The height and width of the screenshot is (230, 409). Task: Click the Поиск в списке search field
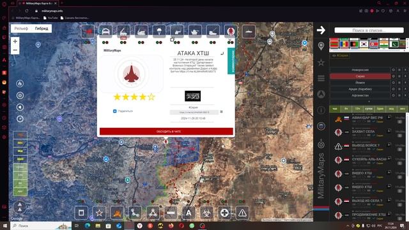click(x=369, y=30)
